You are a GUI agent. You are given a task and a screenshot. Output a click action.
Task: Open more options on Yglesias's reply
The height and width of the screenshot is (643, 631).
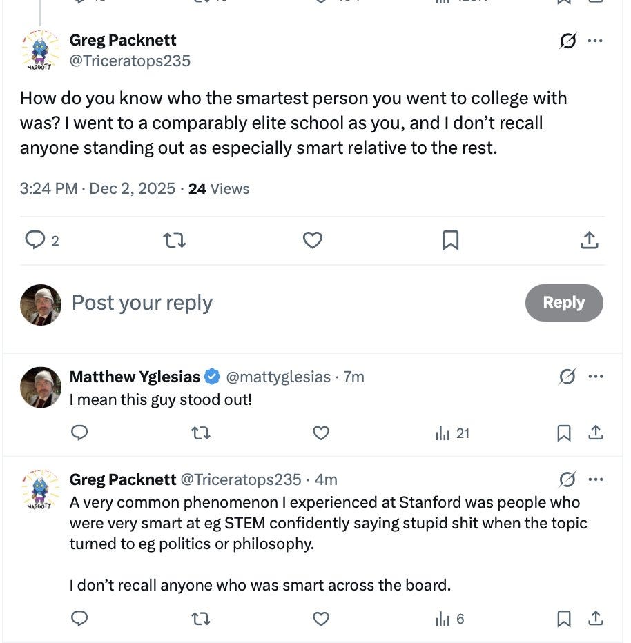[x=595, y=377]
